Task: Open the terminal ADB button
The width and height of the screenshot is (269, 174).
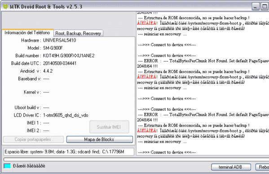Action: pyautogui.click(x=231, y=167)
